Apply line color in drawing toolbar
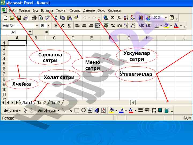 (x=121, y=110)
